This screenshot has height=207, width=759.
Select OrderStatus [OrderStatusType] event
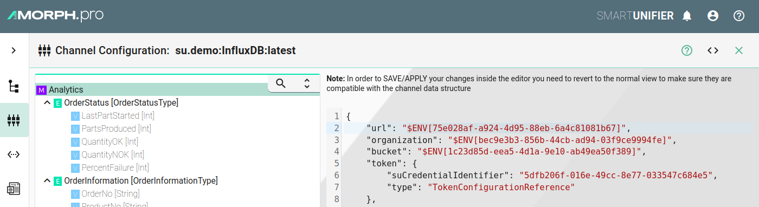[x=121, y=102]
